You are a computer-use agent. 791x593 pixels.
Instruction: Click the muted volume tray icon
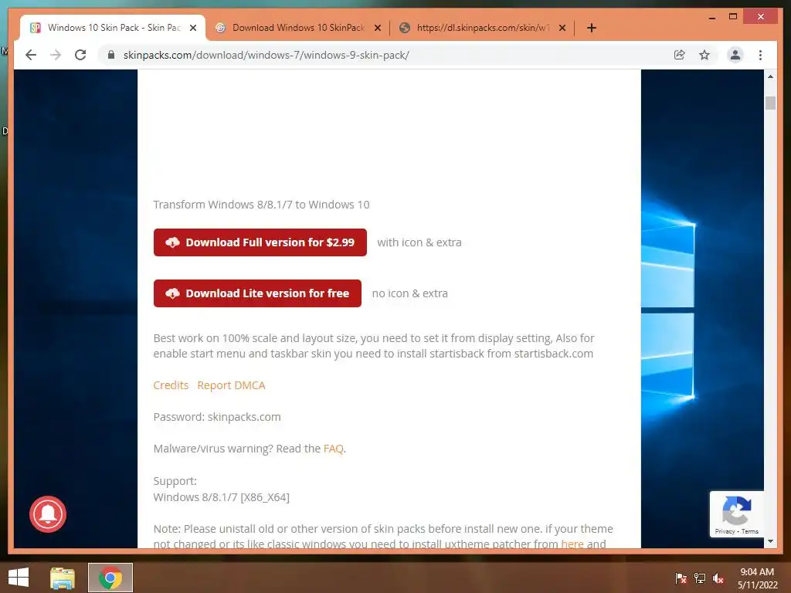[718, 578]
